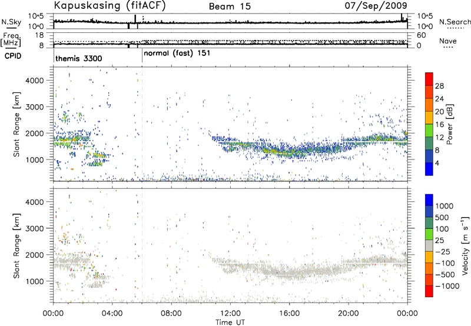Click the '20:00' time axis tick label
This screenshot has width=471, height=326.
(x=348, y=314)
